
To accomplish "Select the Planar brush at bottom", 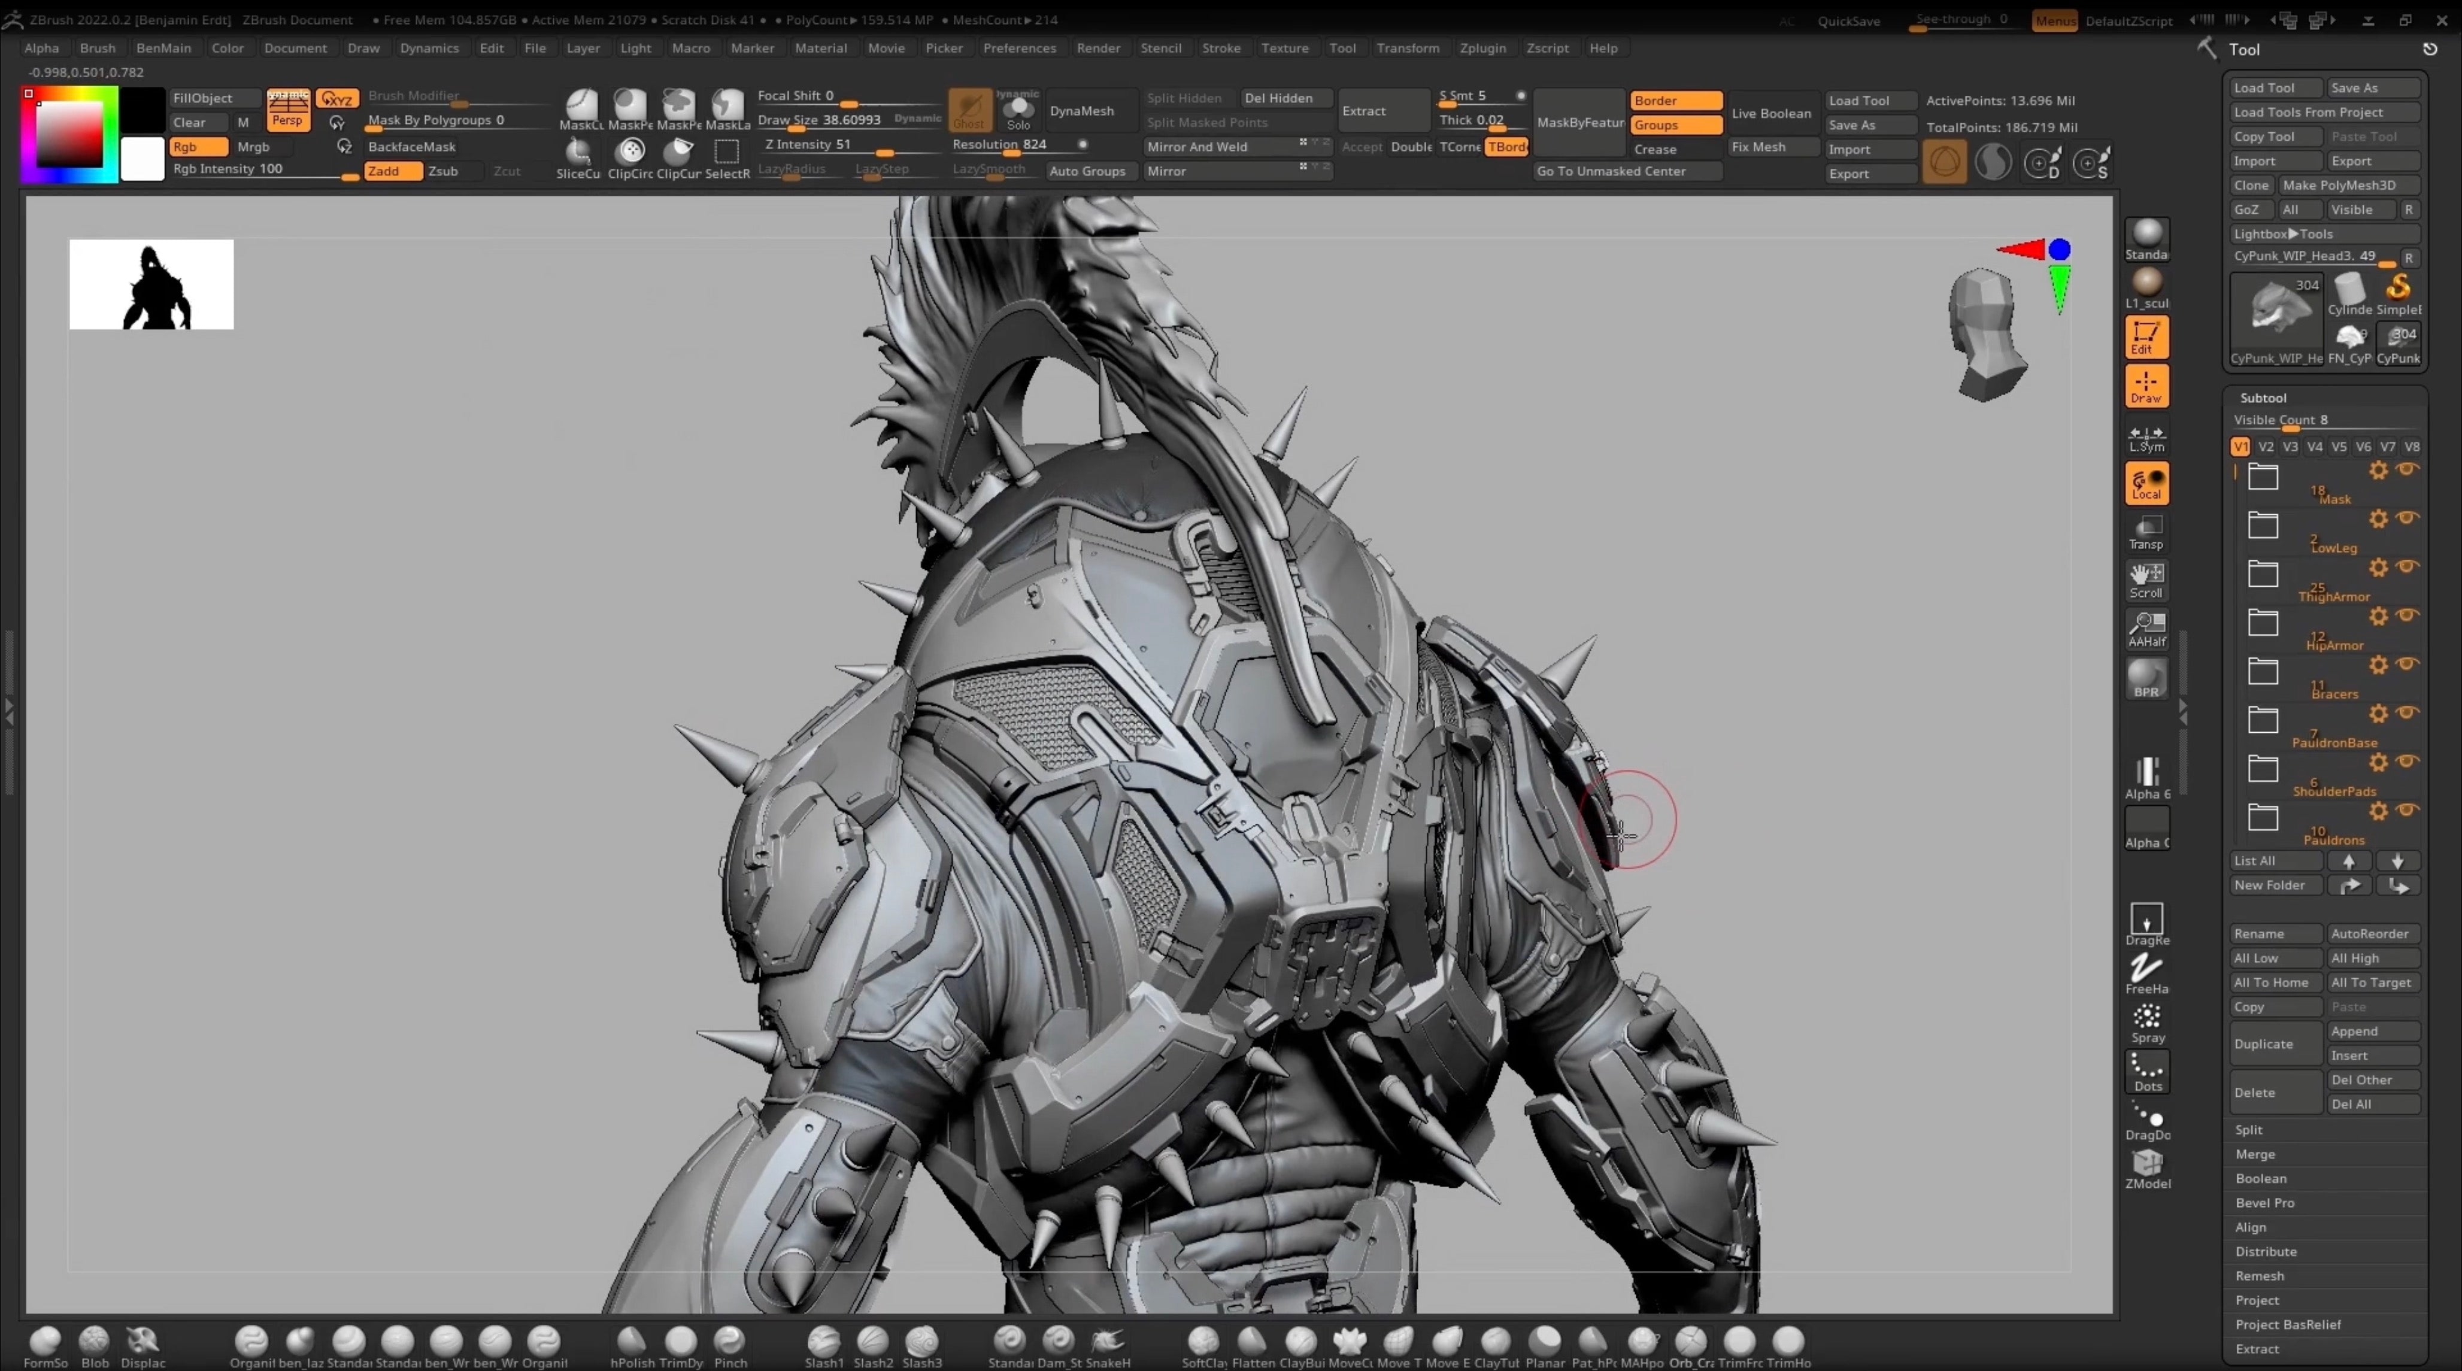I will [x=1545, y=1345].
